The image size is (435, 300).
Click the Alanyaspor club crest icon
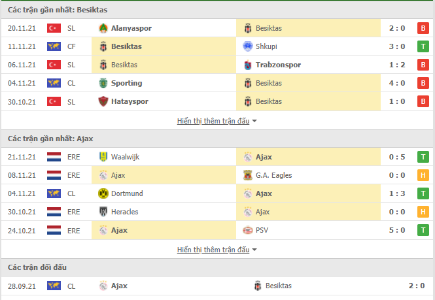[x=103, y=28]
